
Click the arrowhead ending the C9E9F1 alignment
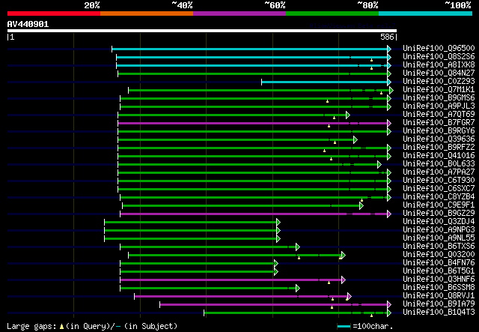361,205
